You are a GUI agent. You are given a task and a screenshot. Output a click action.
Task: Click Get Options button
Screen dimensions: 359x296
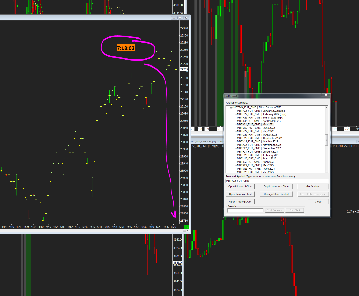(x=313, y=187)
